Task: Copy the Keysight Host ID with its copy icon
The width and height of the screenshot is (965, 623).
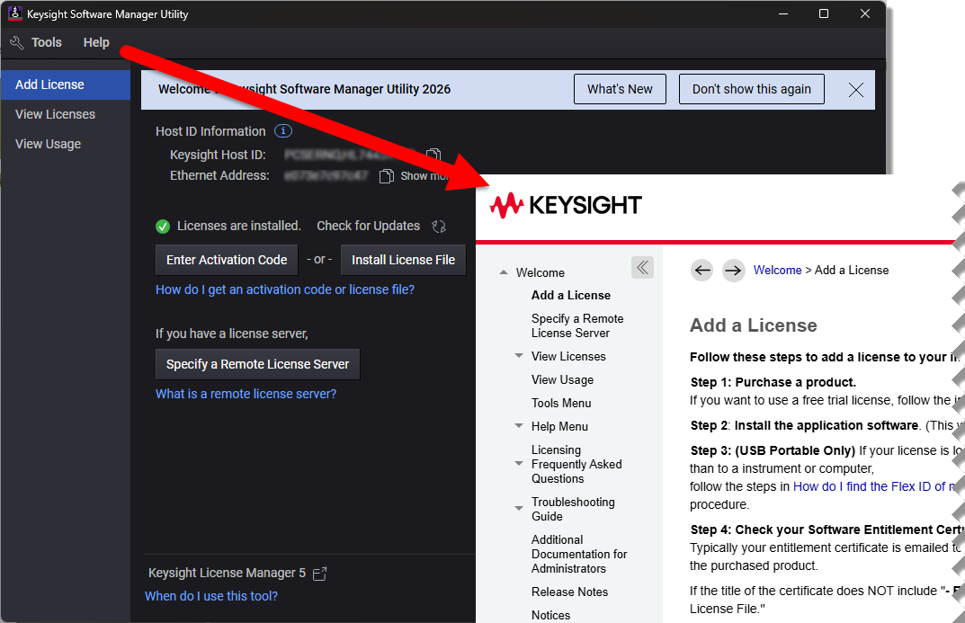Action: pos(433,155)
